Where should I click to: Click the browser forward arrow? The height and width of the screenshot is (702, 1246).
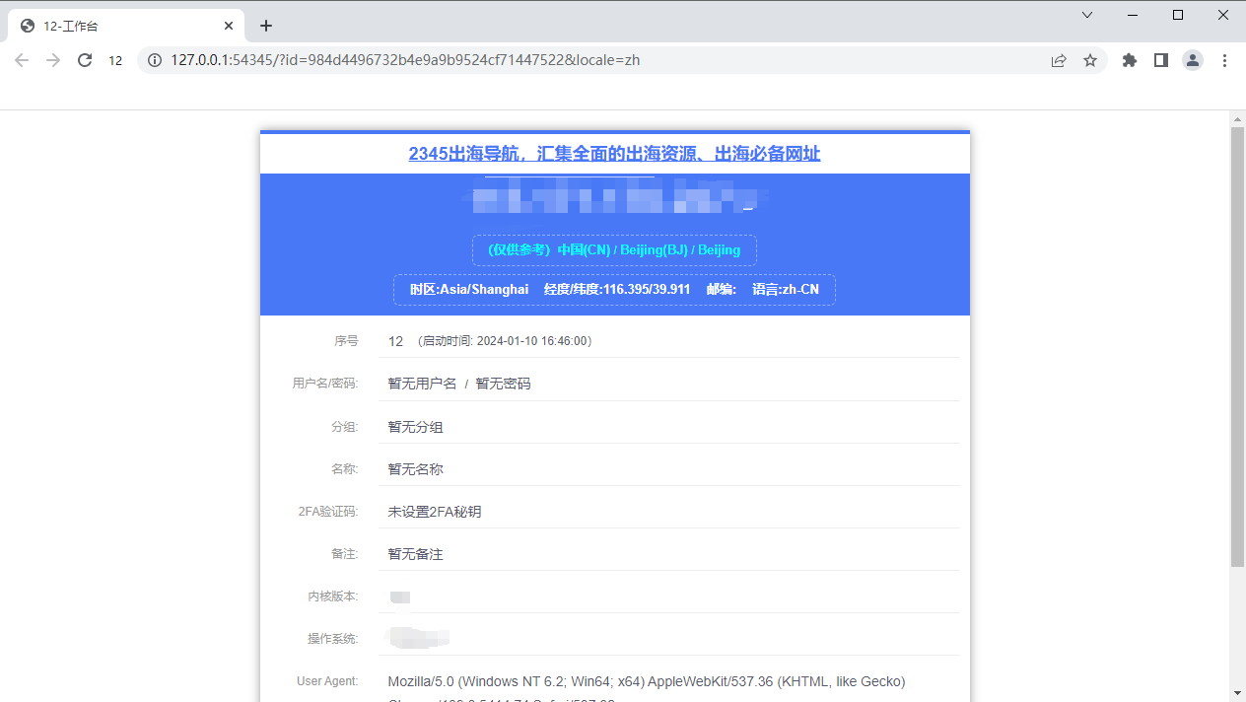click(53, 60)
